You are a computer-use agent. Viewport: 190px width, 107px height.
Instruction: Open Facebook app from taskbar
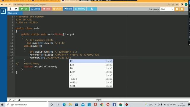pos(114,104)
